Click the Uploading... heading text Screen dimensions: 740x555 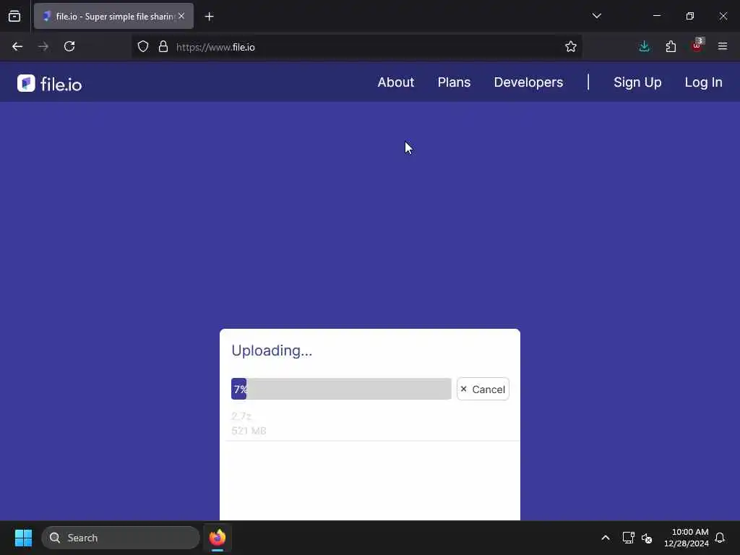pyautogui.click(x=272, y=350)
